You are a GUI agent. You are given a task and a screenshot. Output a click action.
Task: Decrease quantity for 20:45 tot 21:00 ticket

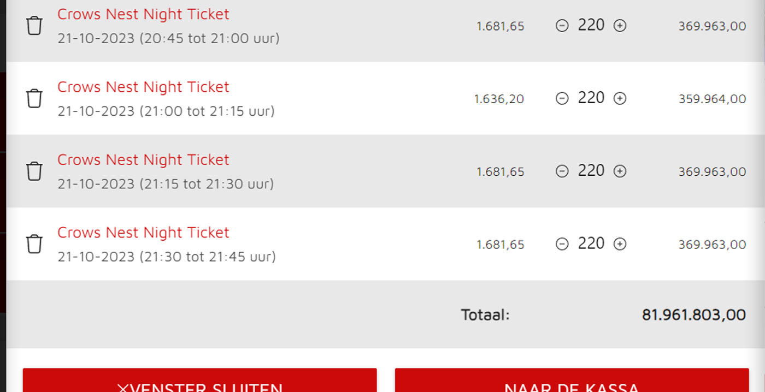pyautogui.click(x=562, y=26)
